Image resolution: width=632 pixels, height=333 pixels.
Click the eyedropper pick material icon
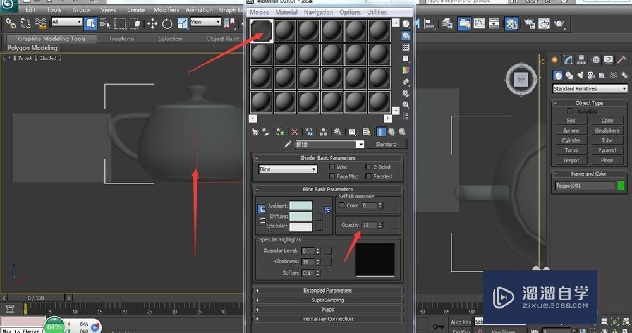(x=288, y=144)
